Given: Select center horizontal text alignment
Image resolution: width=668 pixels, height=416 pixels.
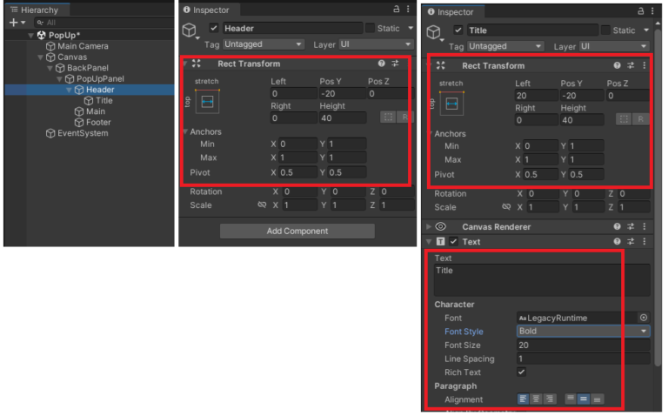Looking at the screenshot, I should [x=534, y=399].
